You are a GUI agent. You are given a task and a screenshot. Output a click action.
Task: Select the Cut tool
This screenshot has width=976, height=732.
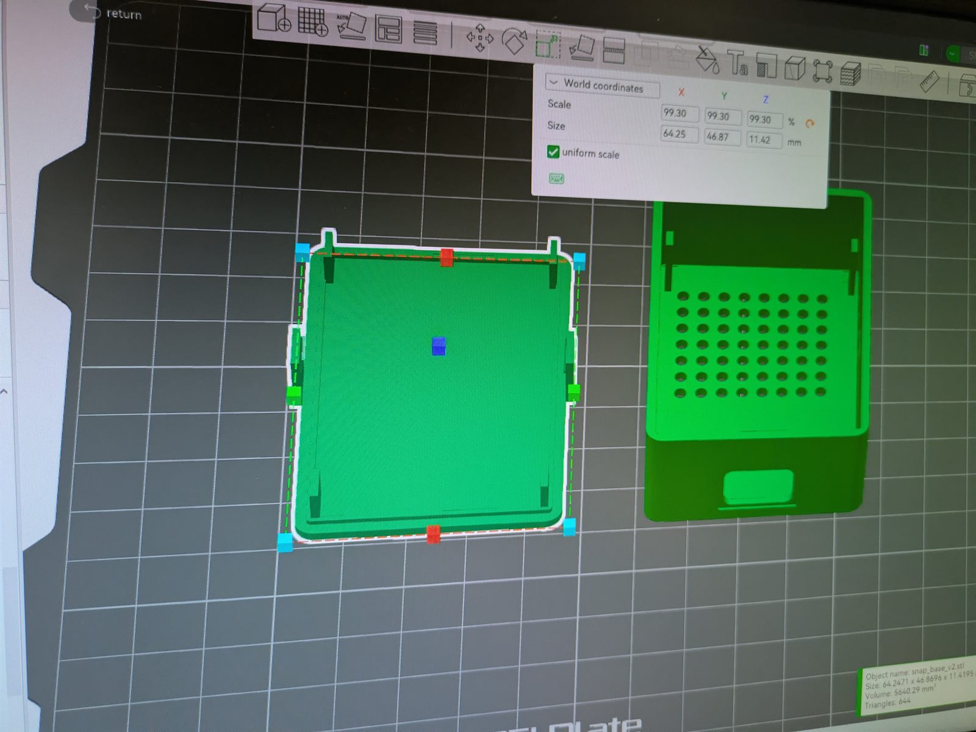(x=614, y=51)
